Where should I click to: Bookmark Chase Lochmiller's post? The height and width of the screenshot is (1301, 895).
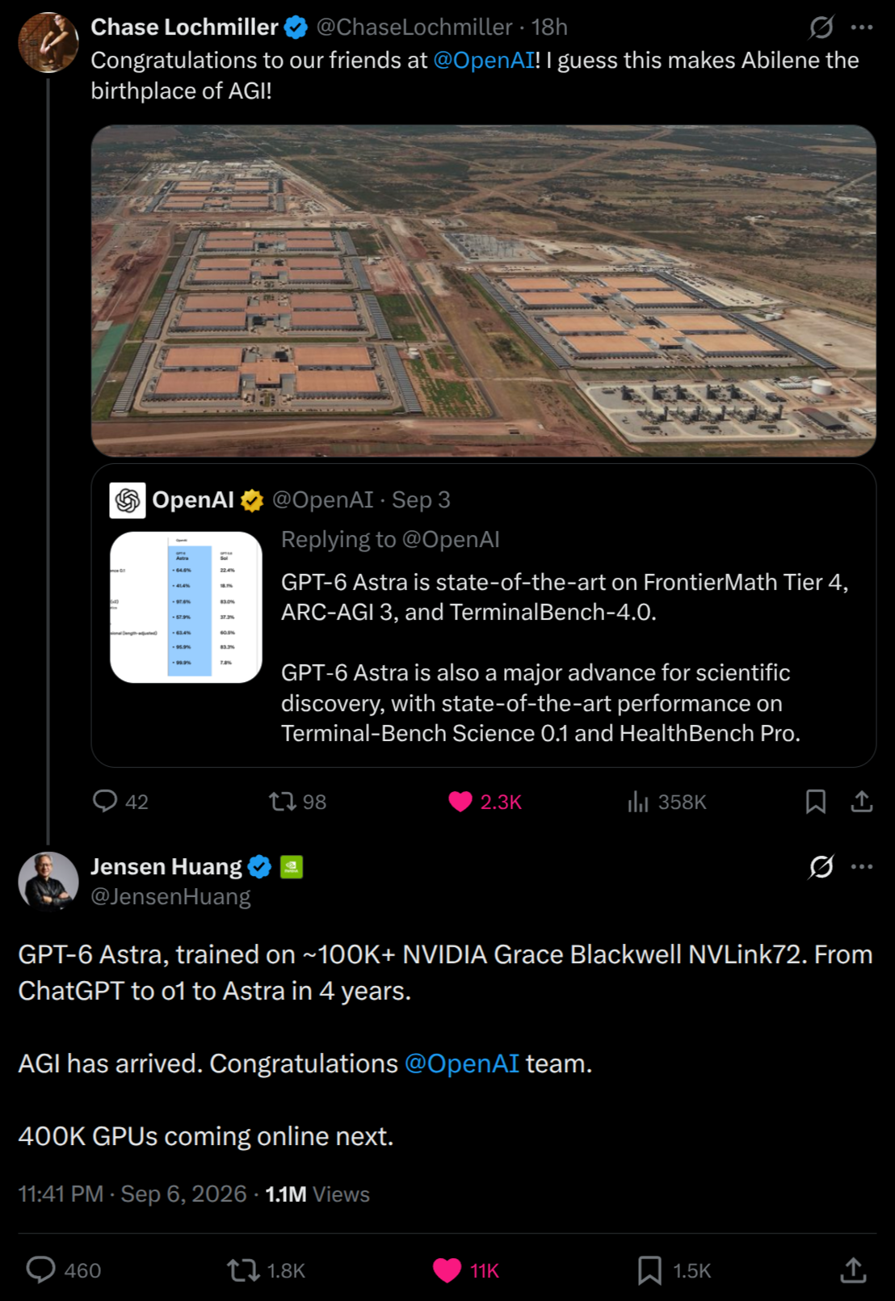[816, 802]
